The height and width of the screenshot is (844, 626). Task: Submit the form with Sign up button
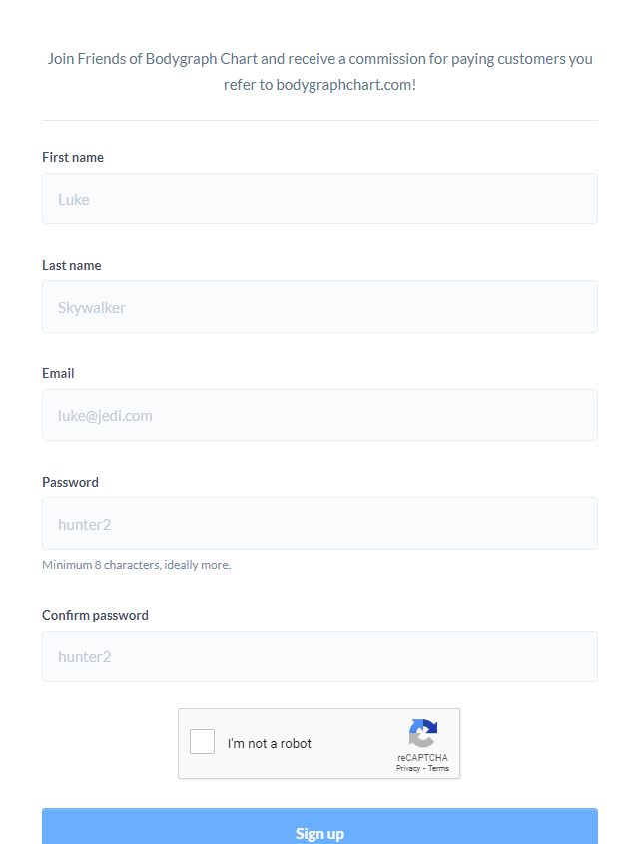(x=320, y=826)
